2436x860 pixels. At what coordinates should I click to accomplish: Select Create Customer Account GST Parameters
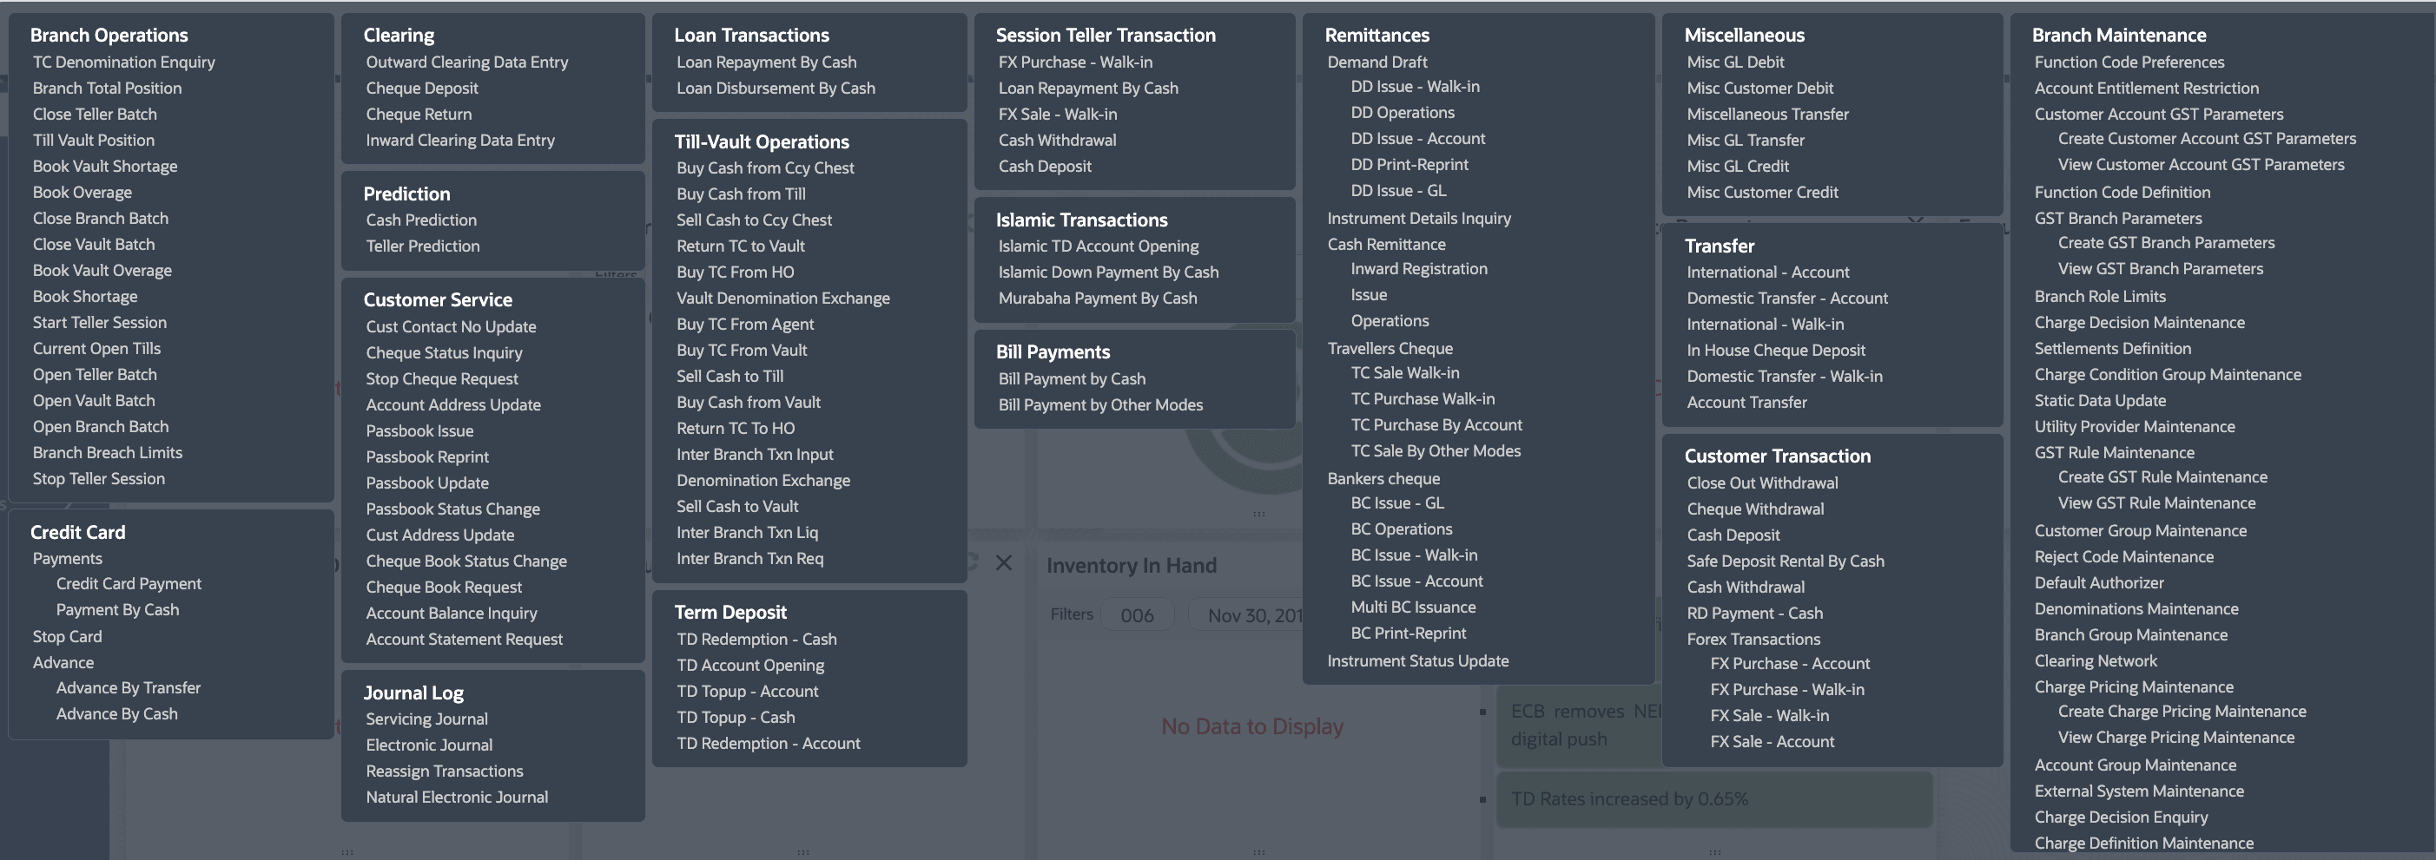click(2206, 139)
